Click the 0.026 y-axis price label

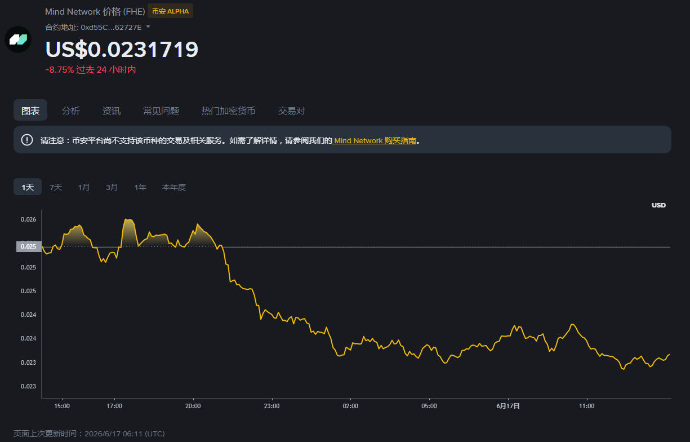pyautogui.click(x=28, y=219)
